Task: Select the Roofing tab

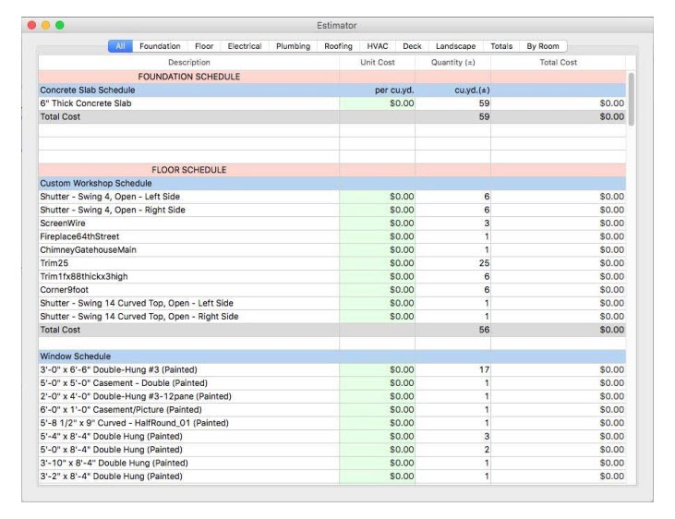Action: click(338, 46)
